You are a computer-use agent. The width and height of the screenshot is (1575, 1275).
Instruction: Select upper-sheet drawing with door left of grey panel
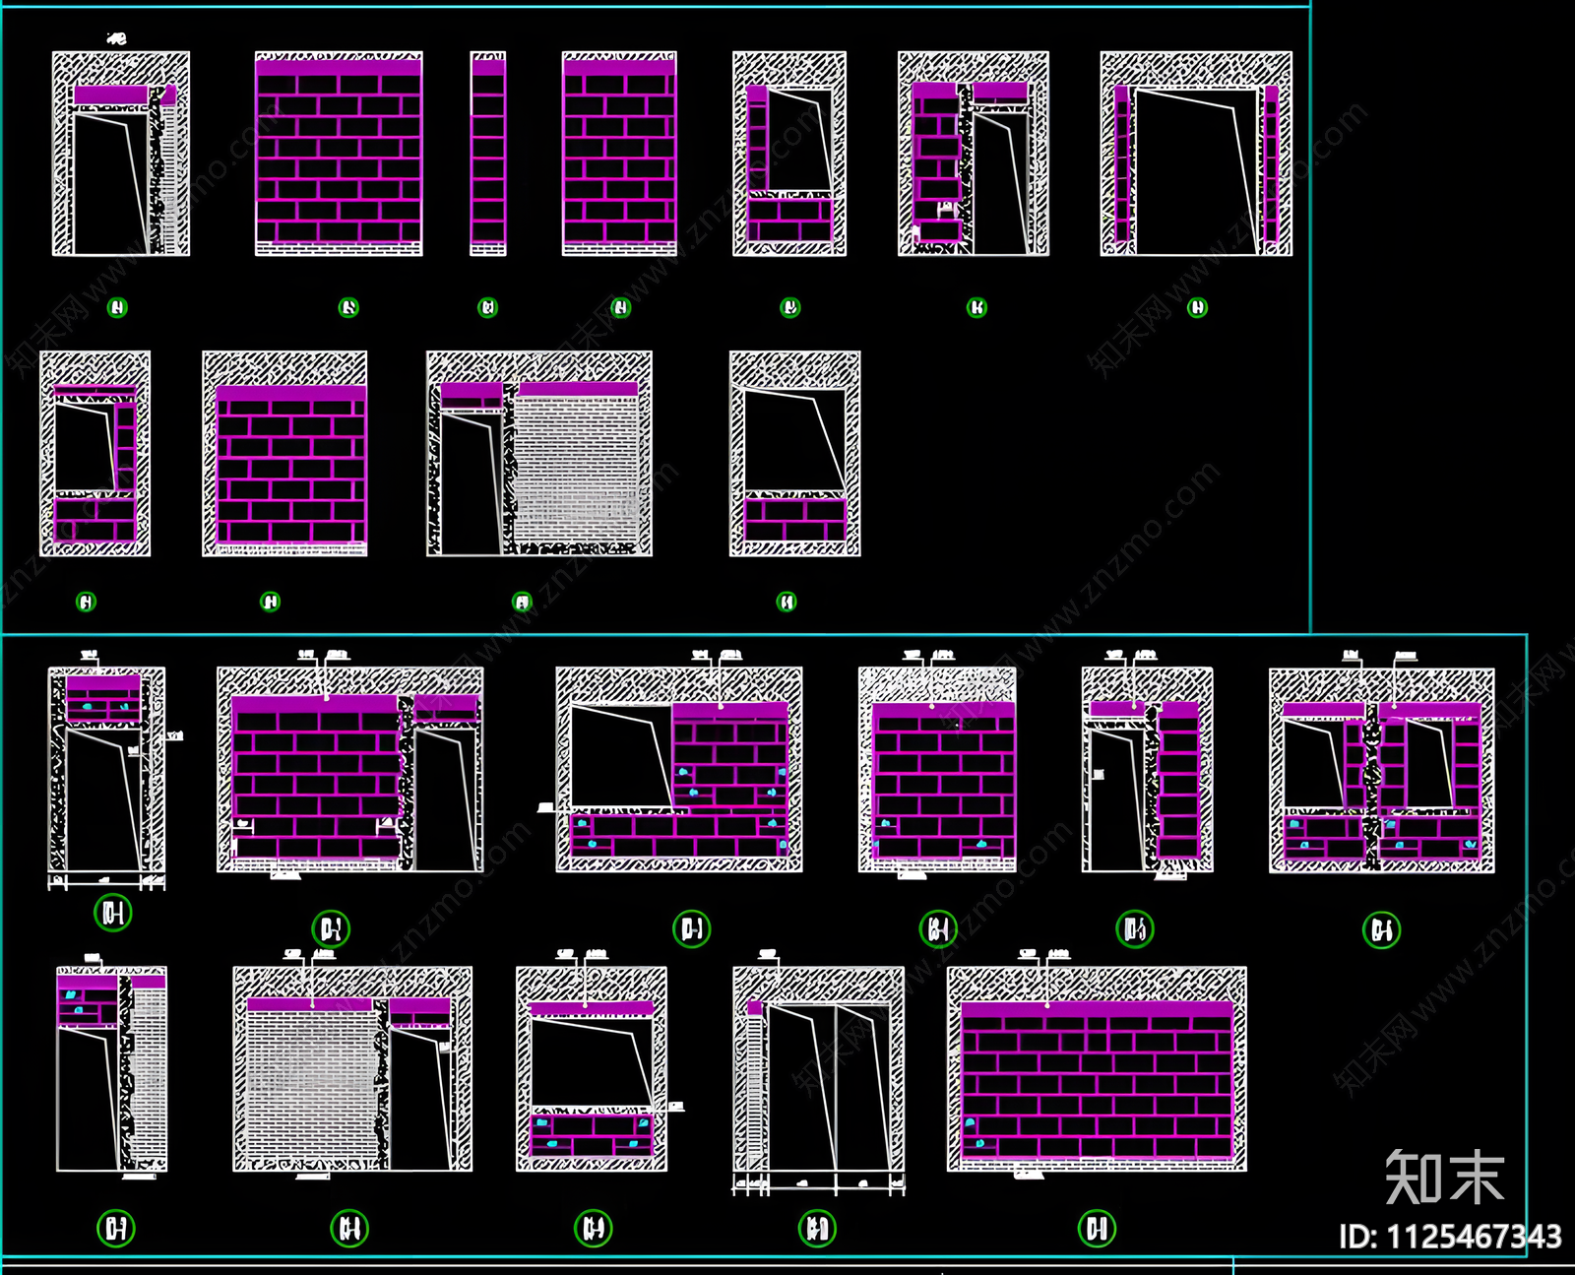[539, 454]
